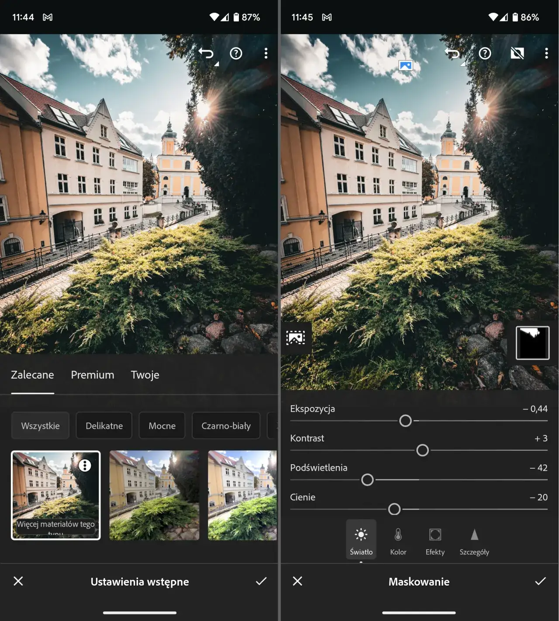Image resolution: width=559 pixels, height=621 pixels.
Task: Tap the sky mask pin on photo
Action: [x=405, y=66]
